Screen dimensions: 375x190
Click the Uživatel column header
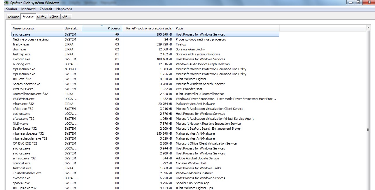point(72,28)
